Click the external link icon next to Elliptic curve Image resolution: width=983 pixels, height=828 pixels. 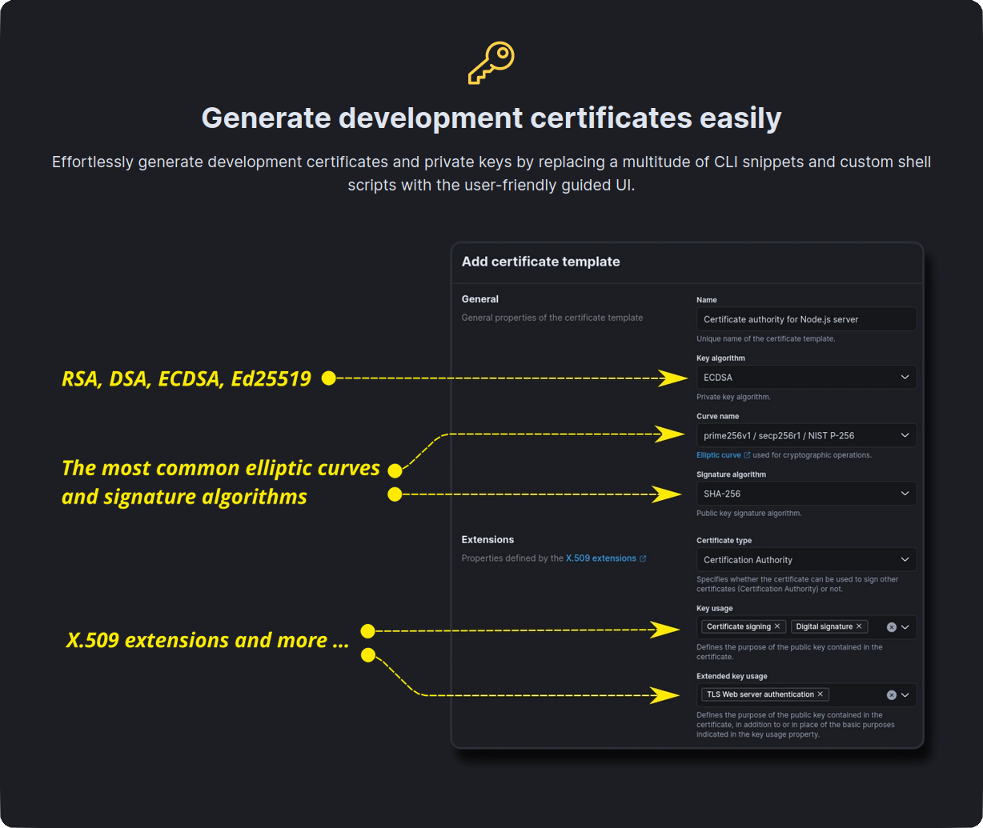(x=747, y=454)
